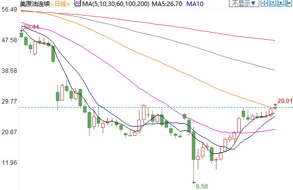Click the chart compress left icon
Image resolution: width=293 pixels, height=190 pixels.
click(272, 3)
